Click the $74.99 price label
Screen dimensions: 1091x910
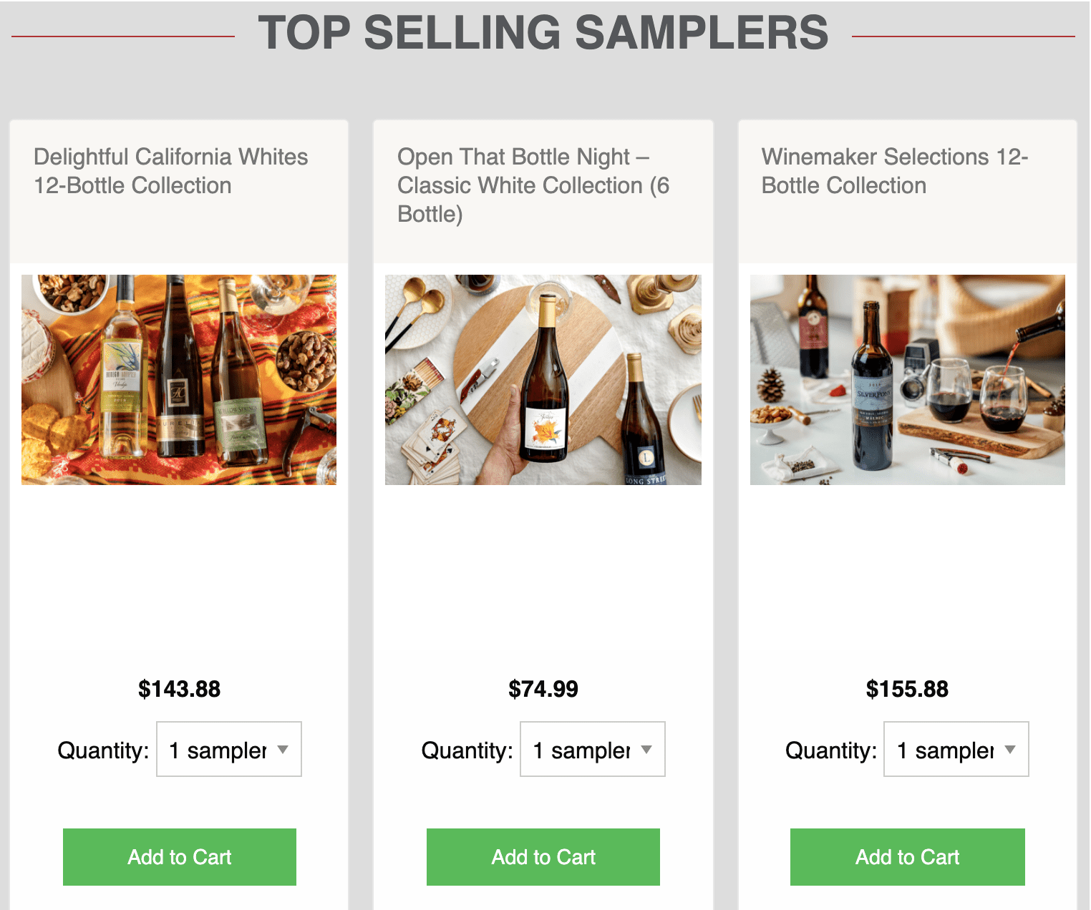tap(543, 689)
